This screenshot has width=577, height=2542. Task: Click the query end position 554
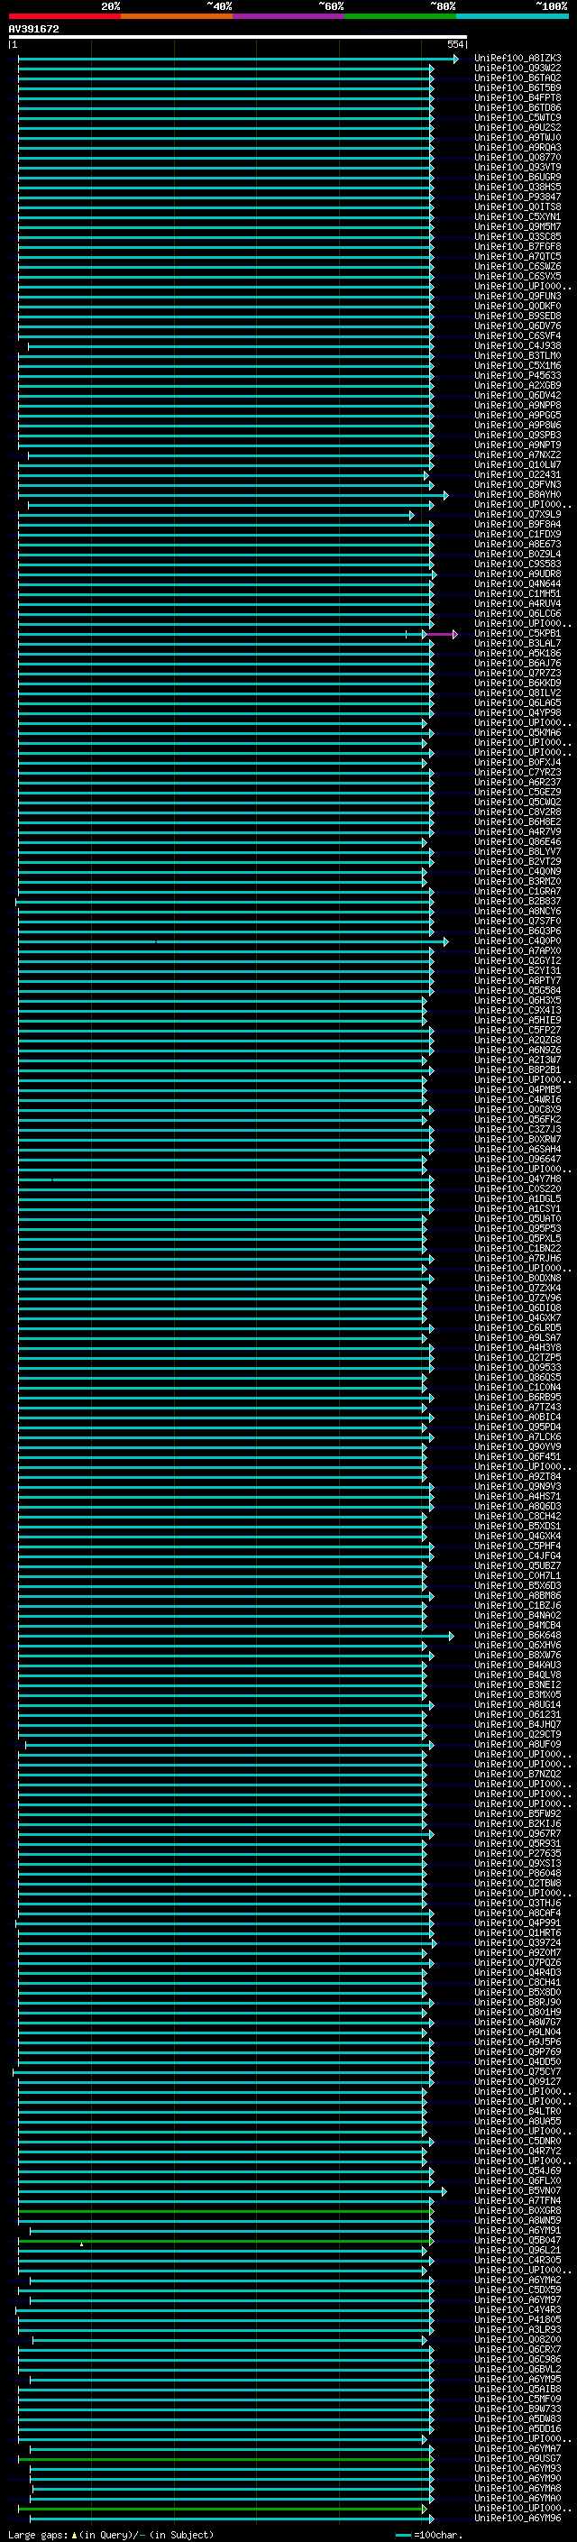click(x=454, y=44)
